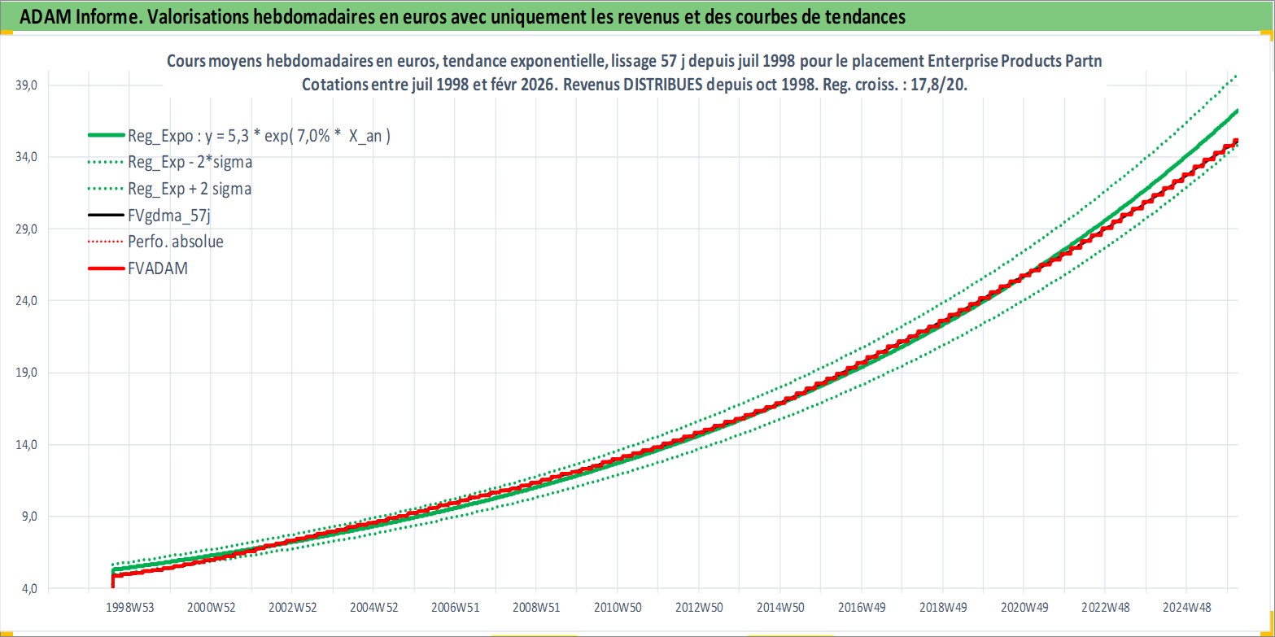Click the x-axis label 2008W51
This screenshot has width=1275, height=637.
(x=536, y=608)
